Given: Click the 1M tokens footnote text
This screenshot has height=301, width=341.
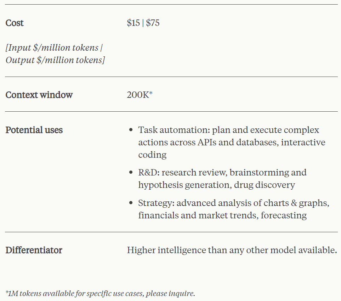Looking at the screenshot, I should (100, 294).
